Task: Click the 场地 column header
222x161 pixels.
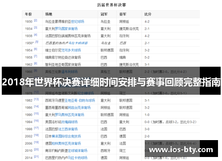Action: 48,14
